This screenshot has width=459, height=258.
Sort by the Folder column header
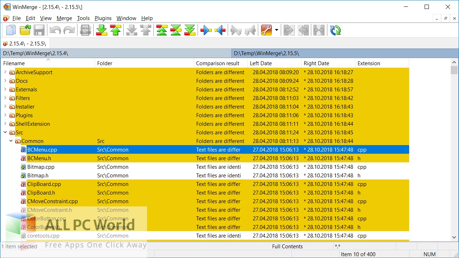(145, 63)
